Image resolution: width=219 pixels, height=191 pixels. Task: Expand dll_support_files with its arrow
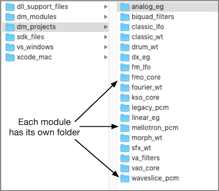coord(106,7)
